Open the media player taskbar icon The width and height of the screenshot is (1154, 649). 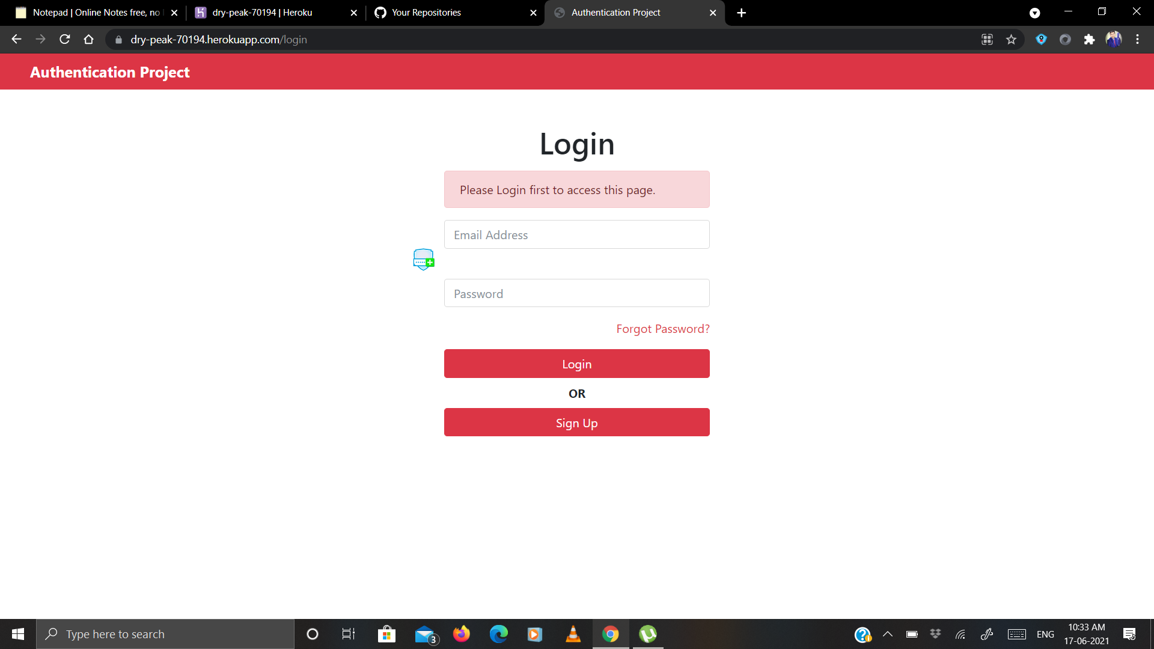535,634
